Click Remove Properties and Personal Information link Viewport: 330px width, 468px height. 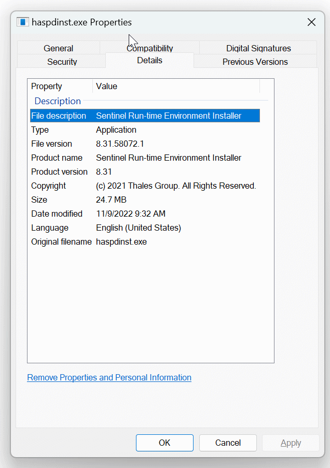(x=109, y=377)
